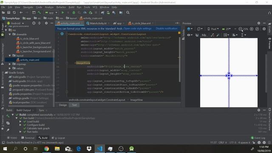Open the run configuration app dropdown

click(x=51, y=12)
